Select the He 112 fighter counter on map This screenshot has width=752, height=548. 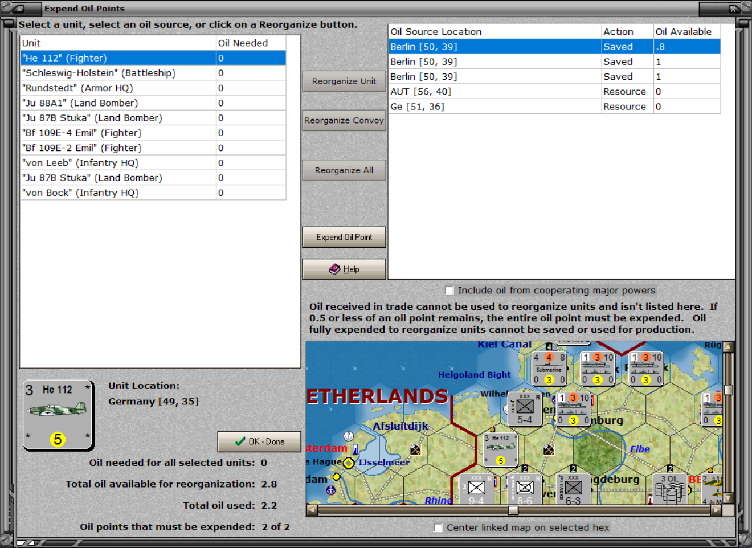click(x=500, y=449)
